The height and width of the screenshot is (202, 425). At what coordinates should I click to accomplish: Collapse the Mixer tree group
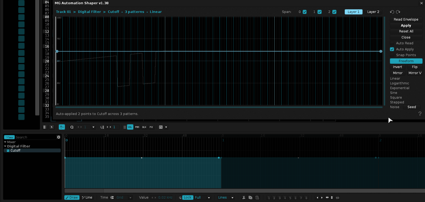(5, 142)
